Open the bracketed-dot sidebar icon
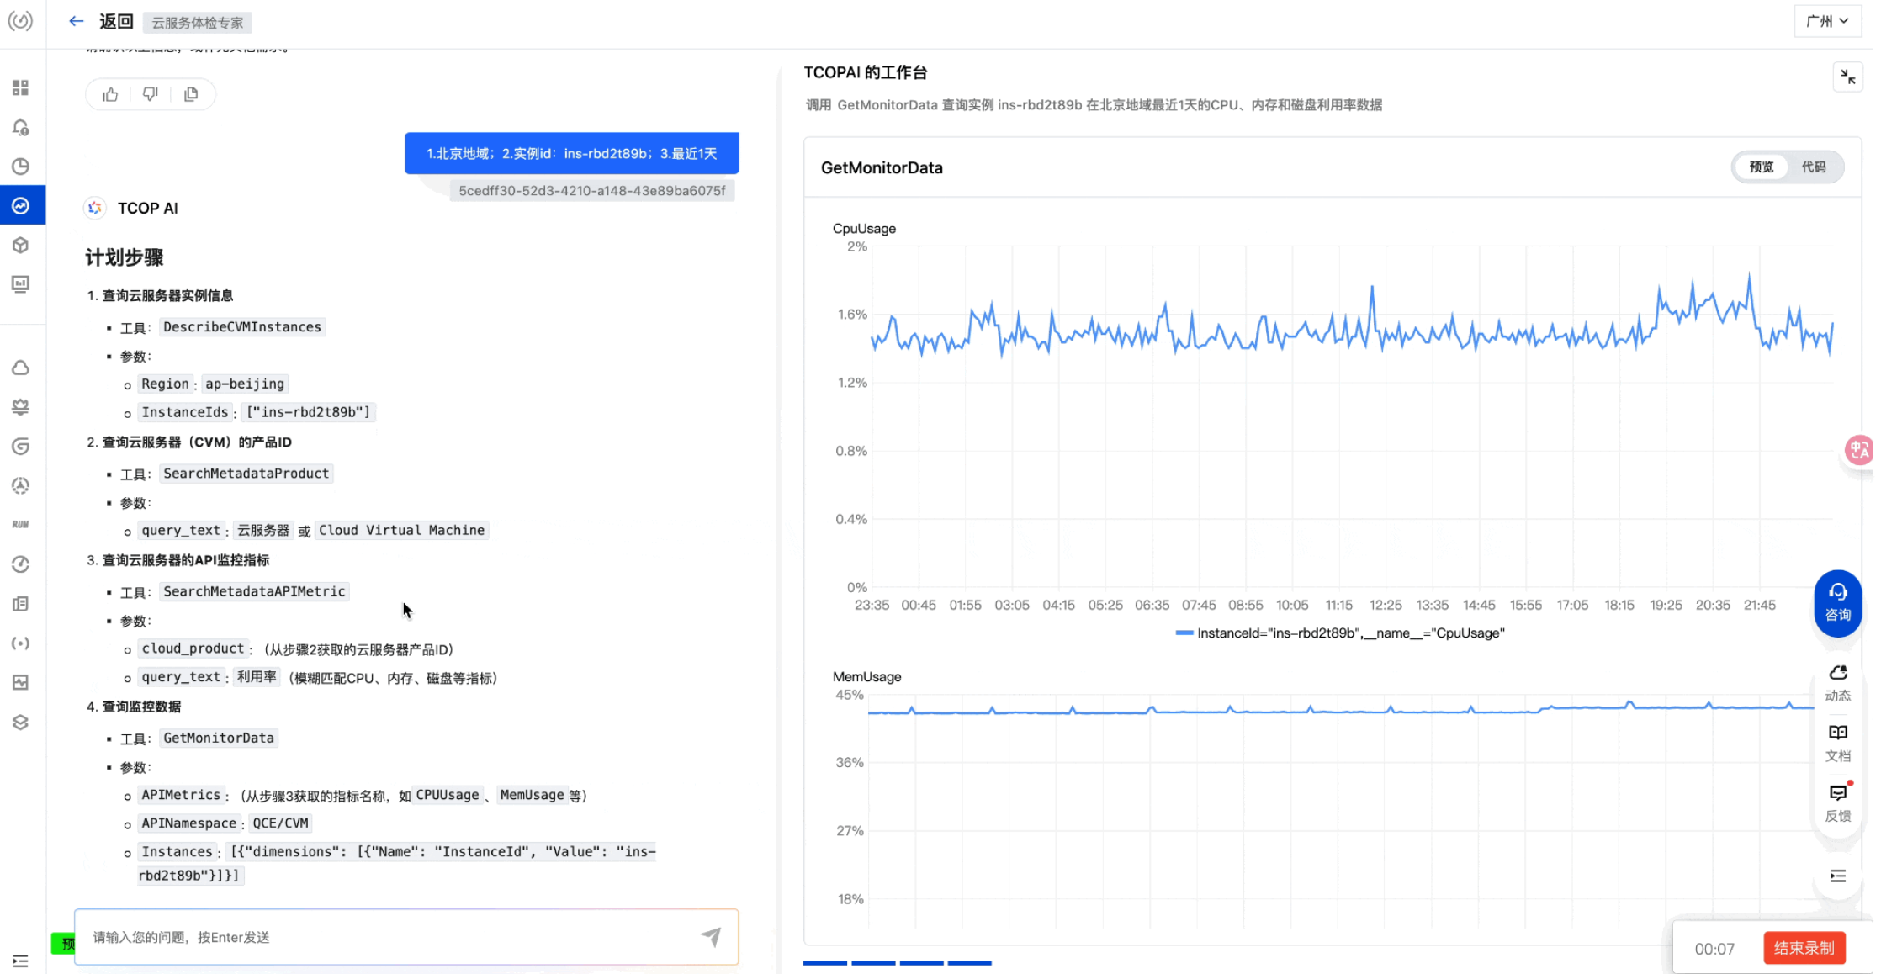This screenshot has height=974, width=1881. pos(20,643)
